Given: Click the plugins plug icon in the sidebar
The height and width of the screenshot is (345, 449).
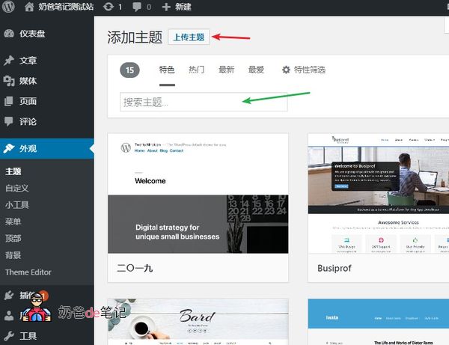Looking at the screenshot, I should (x=9, y=295).
